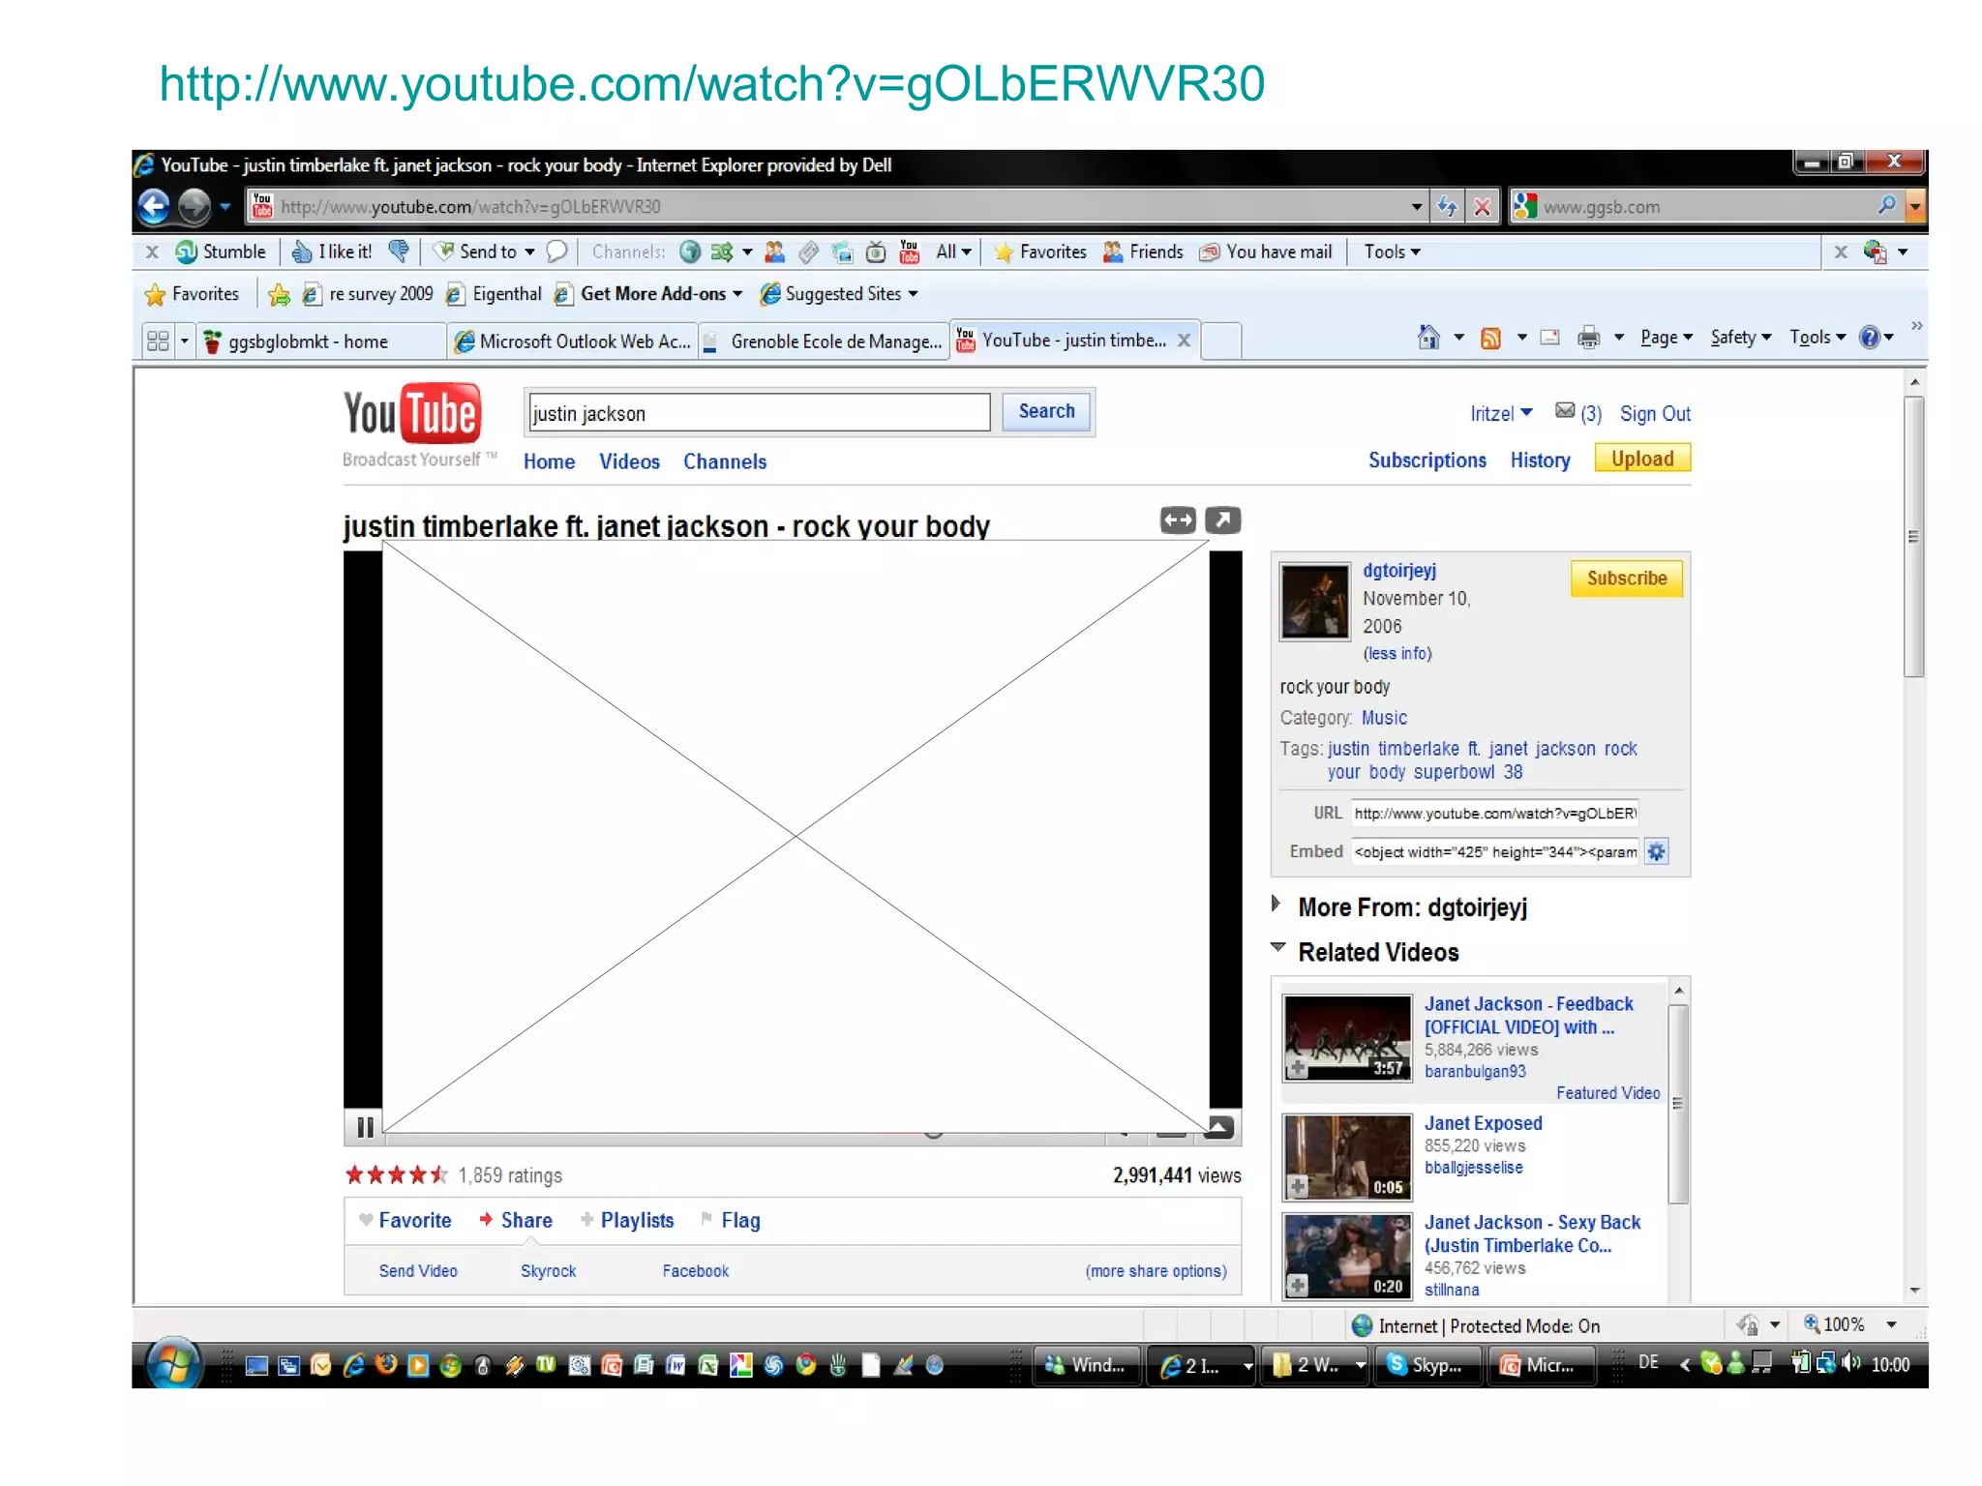Click the widen player arrows icon
Image resolution: width=1982 pixels, height=1486 pixels.
tap(1178, 520)
